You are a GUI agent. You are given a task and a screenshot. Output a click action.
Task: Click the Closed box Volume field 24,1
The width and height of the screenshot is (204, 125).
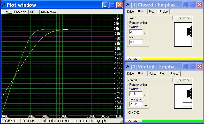pyautogui.click(x=136, y=32)
